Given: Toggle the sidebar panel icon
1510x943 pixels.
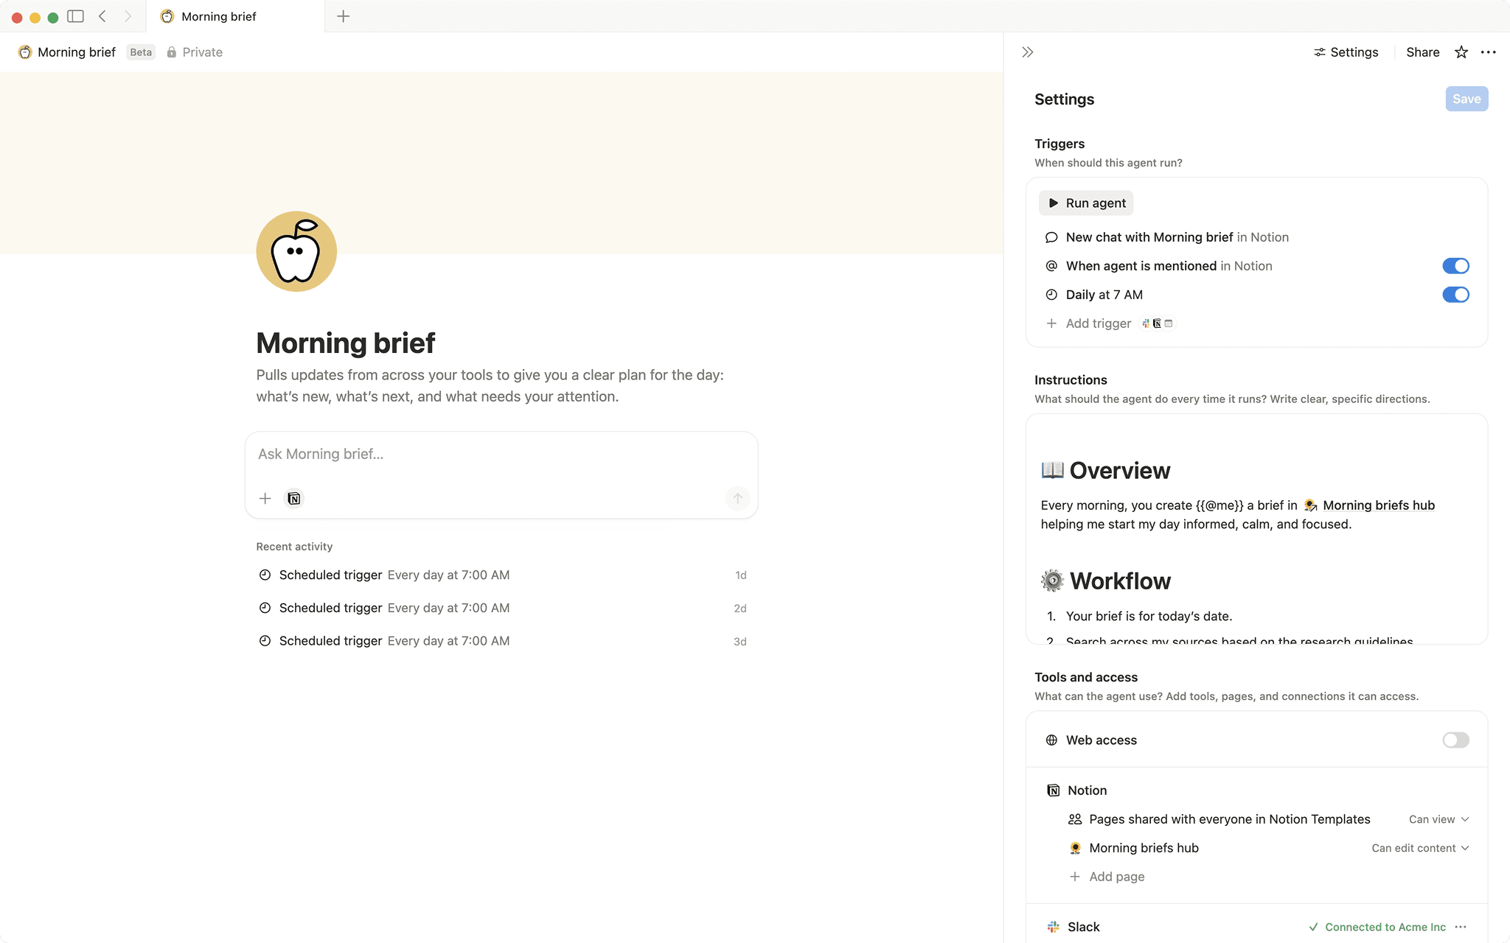Looking at the screenshot, I should click(75, 16).
